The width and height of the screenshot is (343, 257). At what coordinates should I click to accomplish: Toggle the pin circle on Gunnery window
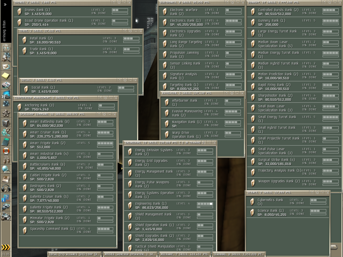pos(330,2)
